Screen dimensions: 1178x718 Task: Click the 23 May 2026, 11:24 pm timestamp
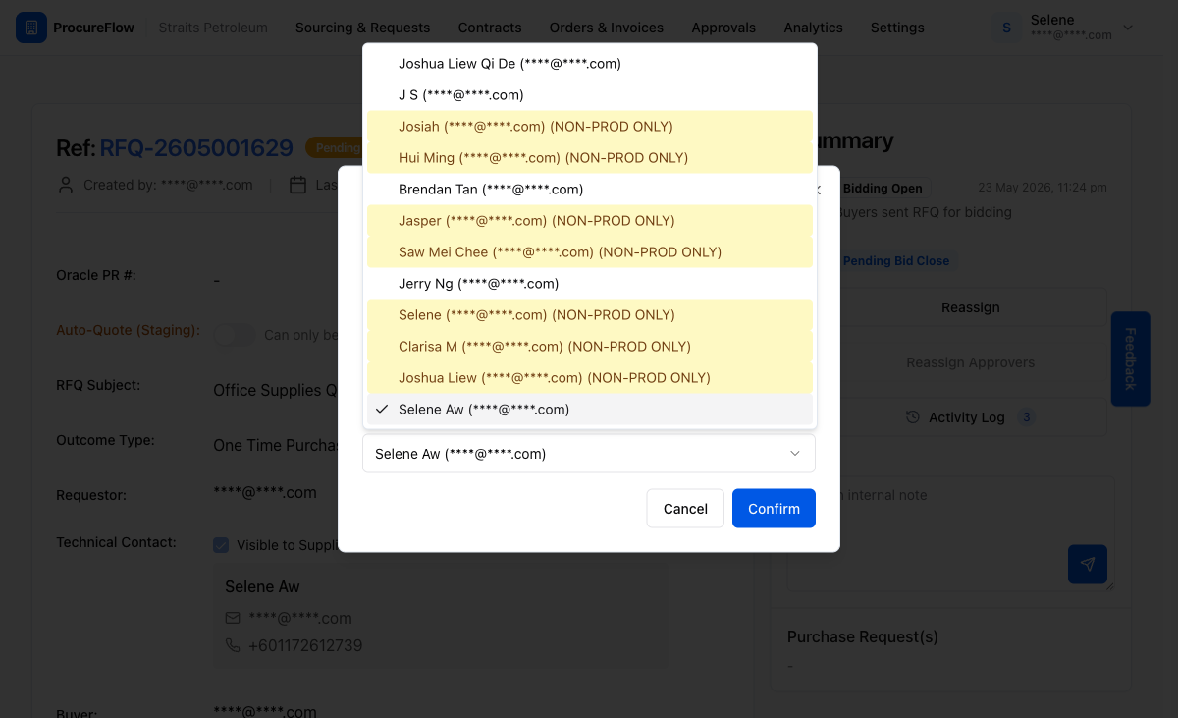(1043, 188)
